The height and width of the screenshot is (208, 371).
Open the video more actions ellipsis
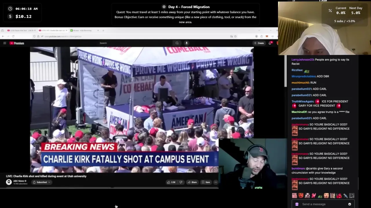pos(216,182)
